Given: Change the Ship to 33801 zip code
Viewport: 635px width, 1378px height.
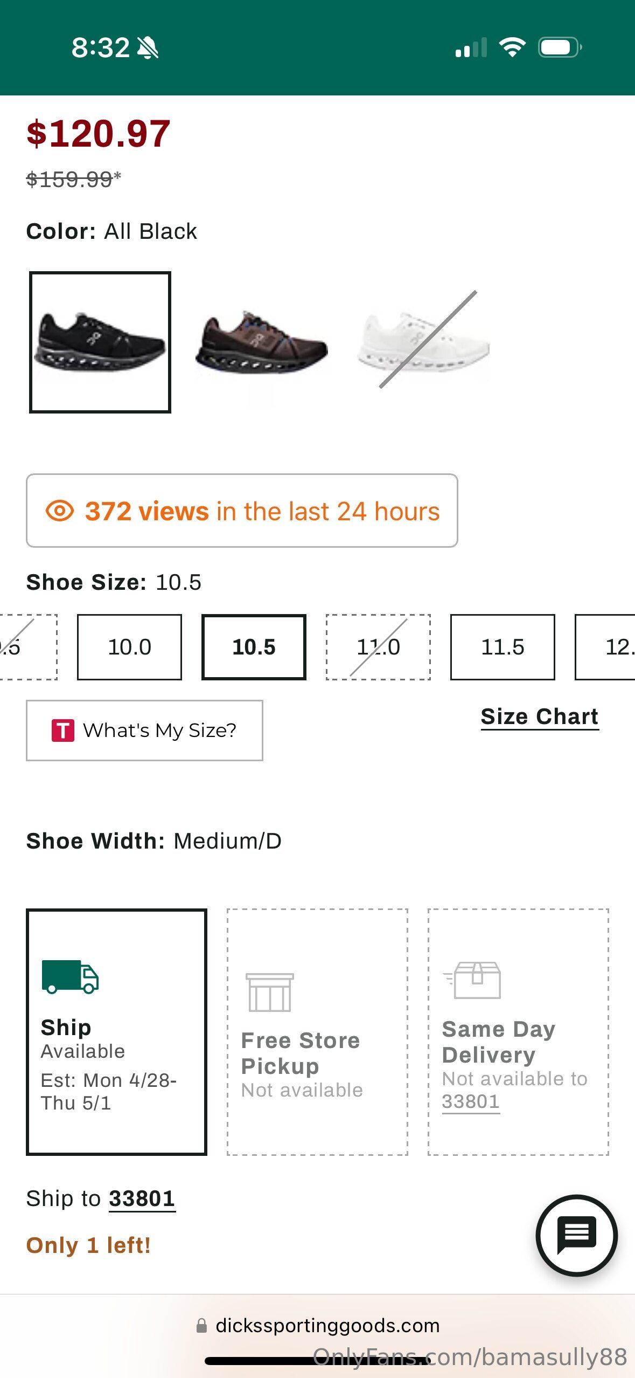Looking at the screenshot, I should tap(142, 1199).
